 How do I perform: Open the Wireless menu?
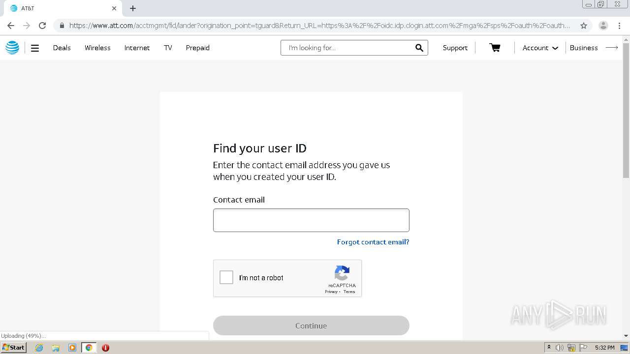click(x=97, y=48)
